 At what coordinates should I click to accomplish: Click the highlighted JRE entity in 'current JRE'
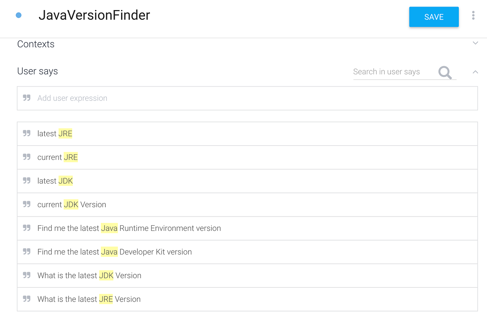(x=71, y=157)
